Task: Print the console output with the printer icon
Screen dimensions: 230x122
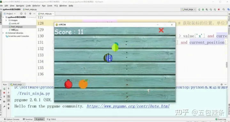Action: point(9,104)
